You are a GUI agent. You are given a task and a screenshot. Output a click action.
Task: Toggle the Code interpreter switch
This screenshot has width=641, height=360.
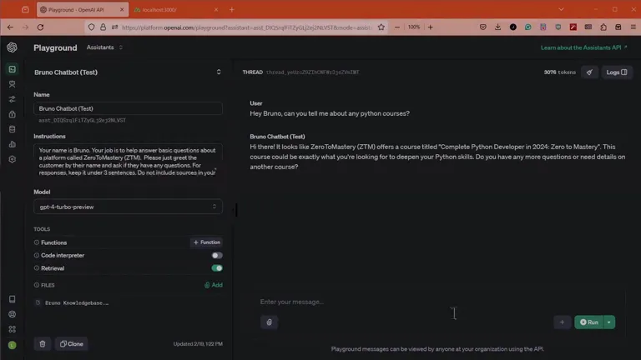[x=217, y=256]
